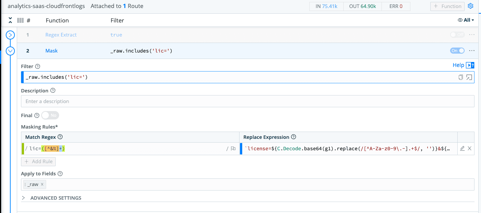481x213 pixels.
Task: Delete the masking rule with X icon
Action: tap(470, 149)
